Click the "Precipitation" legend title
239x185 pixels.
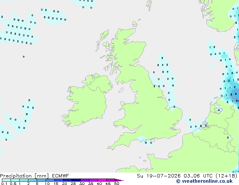tap(16, 176)
